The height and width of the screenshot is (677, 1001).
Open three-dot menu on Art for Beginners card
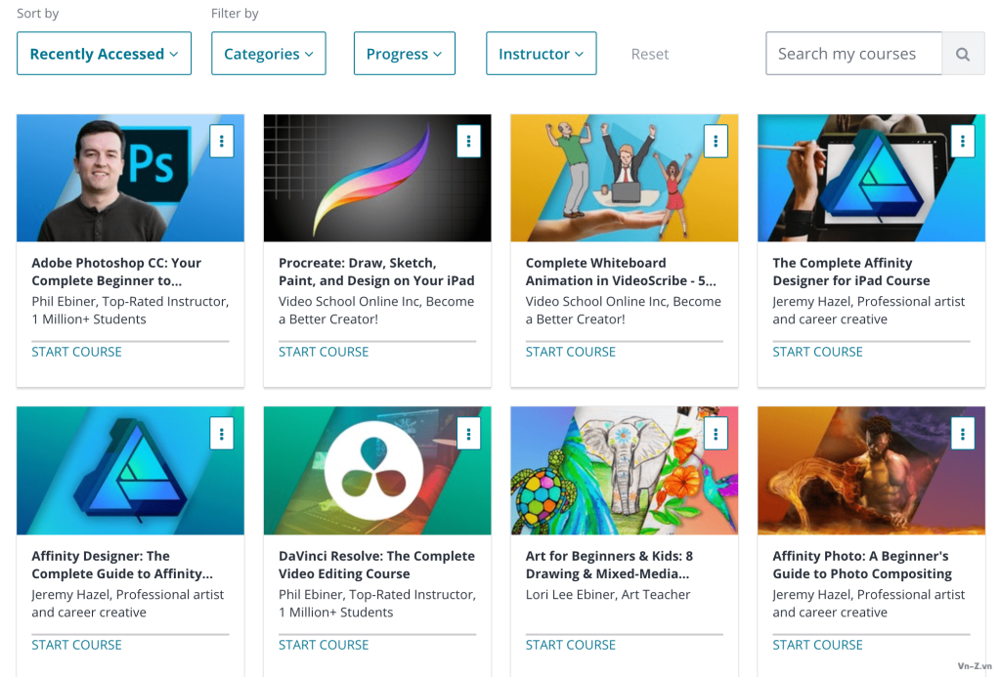pos(716,434)
